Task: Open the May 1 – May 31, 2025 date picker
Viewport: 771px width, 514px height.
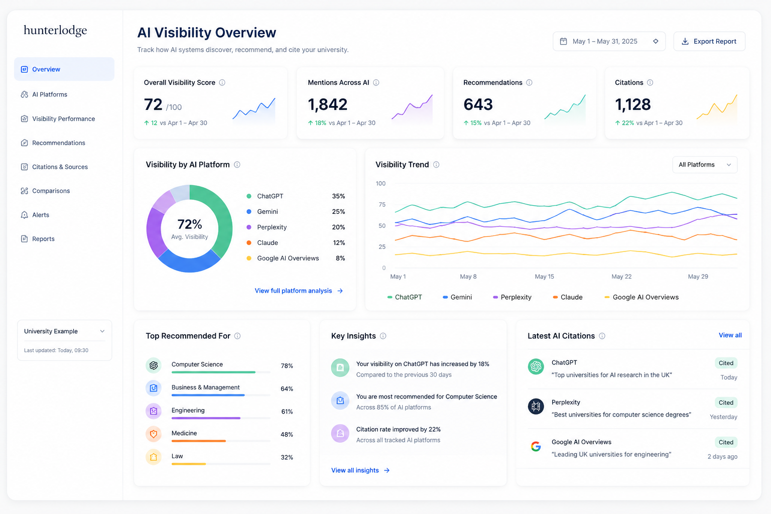Action: click(609, 41)
